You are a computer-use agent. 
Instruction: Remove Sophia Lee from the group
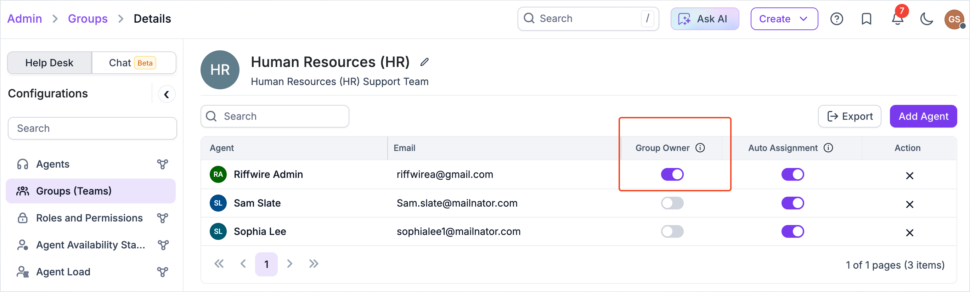pos(909,233)
